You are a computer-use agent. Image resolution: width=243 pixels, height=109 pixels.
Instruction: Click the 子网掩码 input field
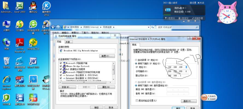pos(178,71)
